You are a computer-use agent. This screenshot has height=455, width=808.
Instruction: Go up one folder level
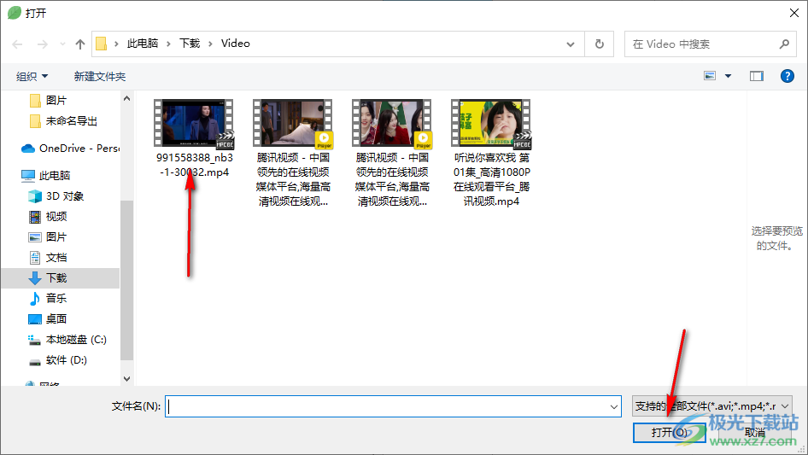80,44
